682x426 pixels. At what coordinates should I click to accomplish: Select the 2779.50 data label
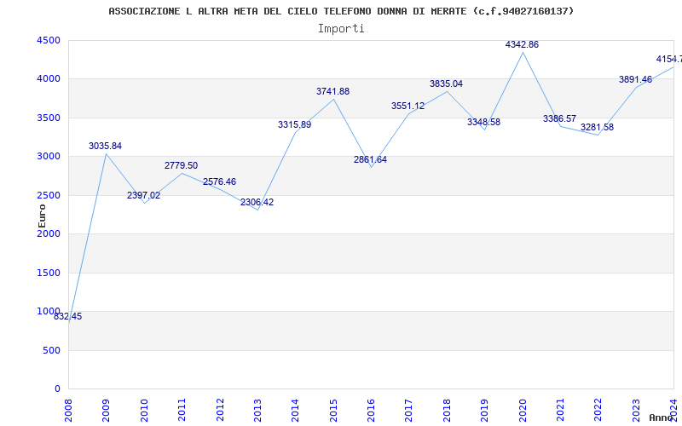tap(181, 165)
